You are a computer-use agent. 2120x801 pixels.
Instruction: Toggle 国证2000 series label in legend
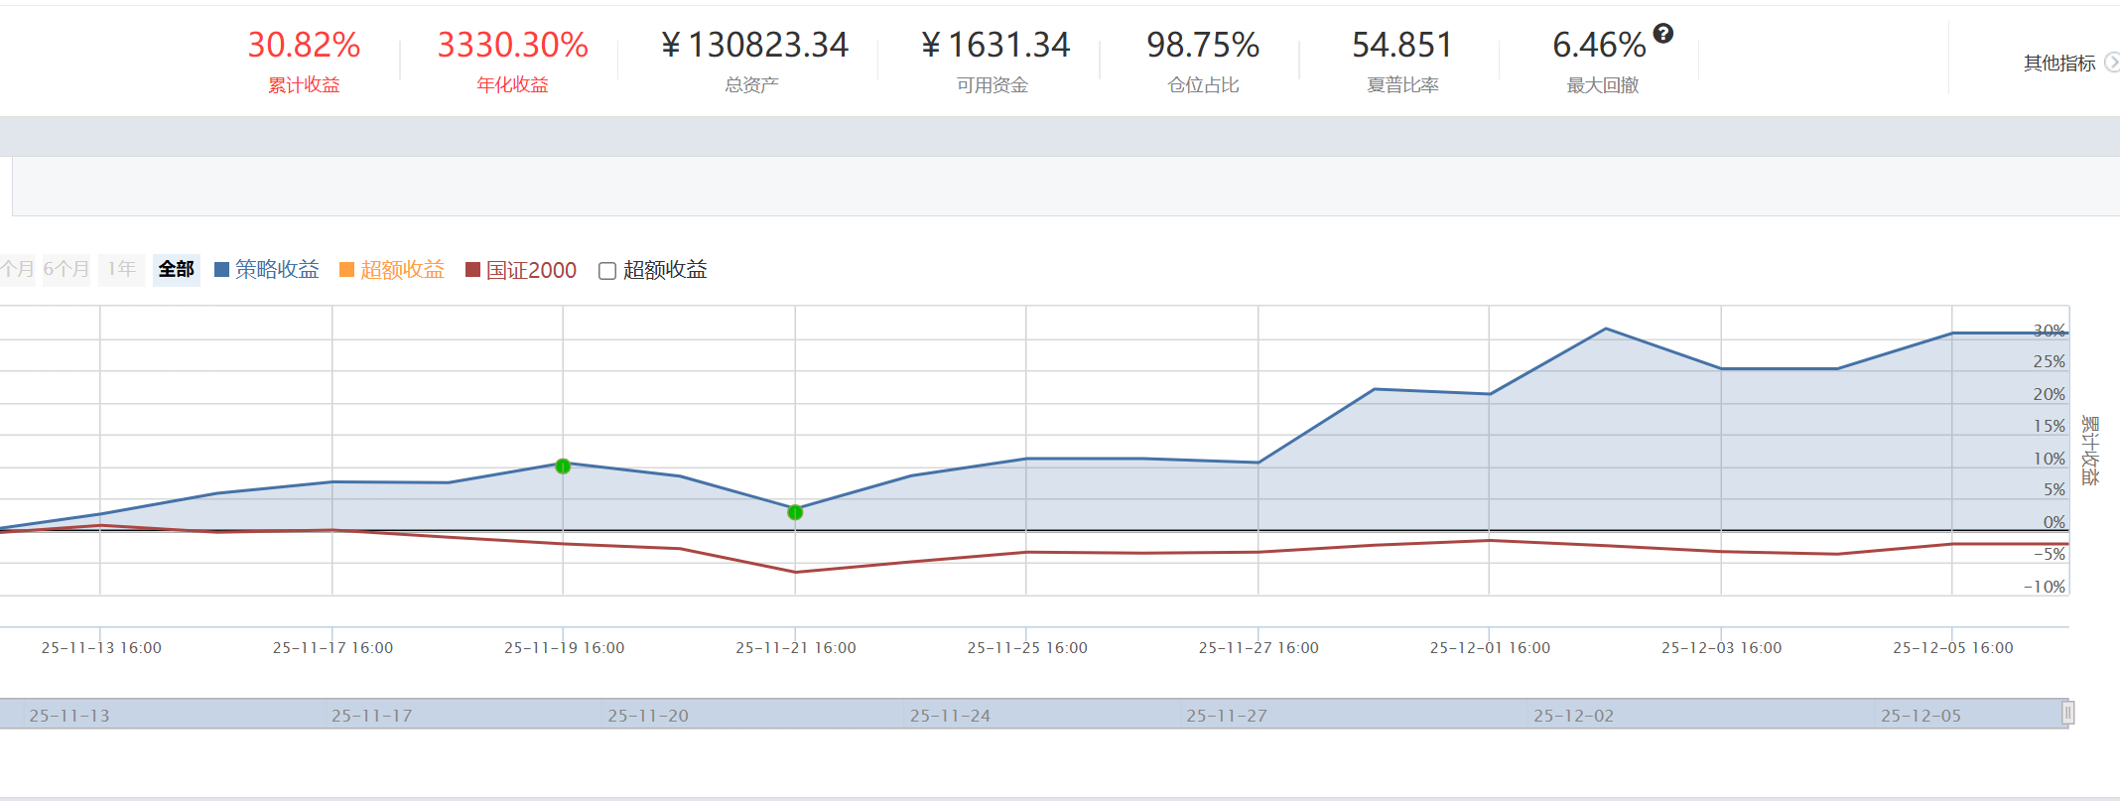point(531,270)
